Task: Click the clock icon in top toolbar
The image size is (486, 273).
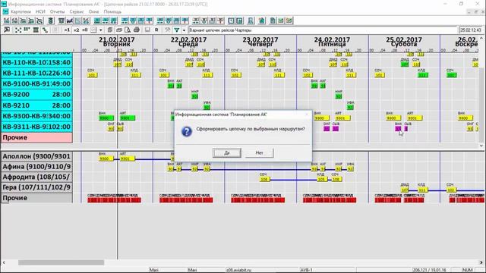Action: pyautogui.click(x=231, y=20)
